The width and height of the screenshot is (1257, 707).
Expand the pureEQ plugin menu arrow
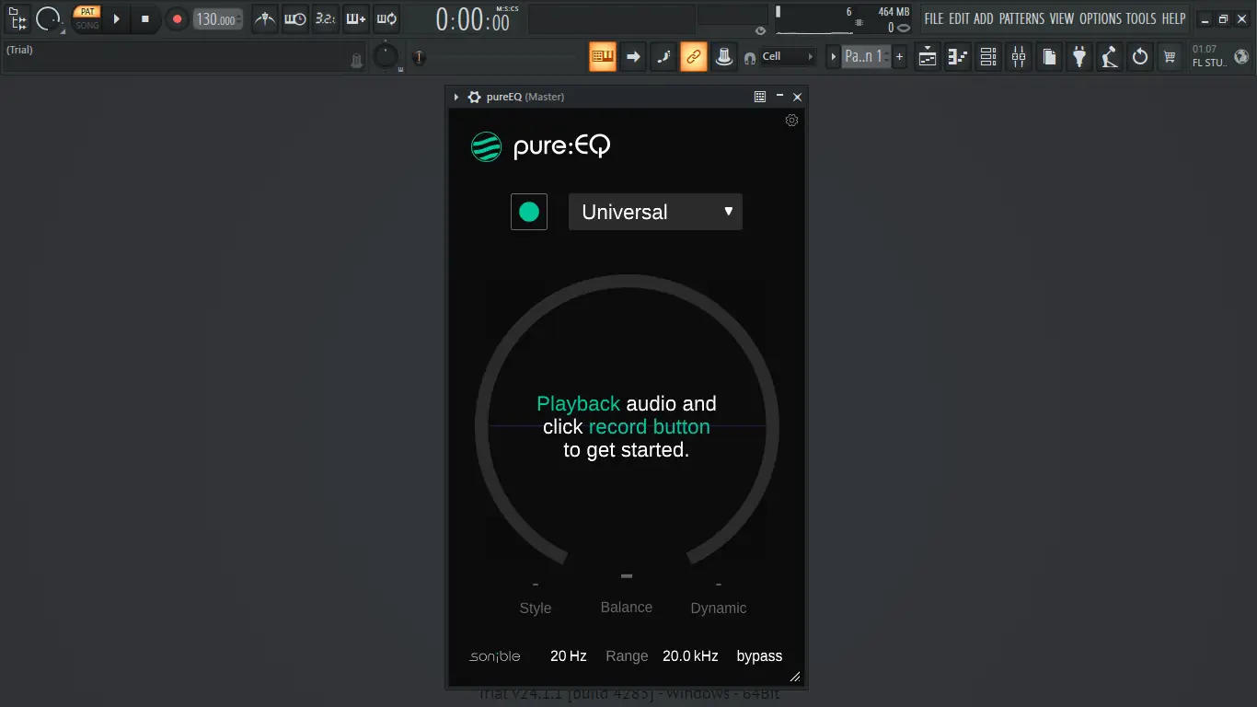coord(456,96)
